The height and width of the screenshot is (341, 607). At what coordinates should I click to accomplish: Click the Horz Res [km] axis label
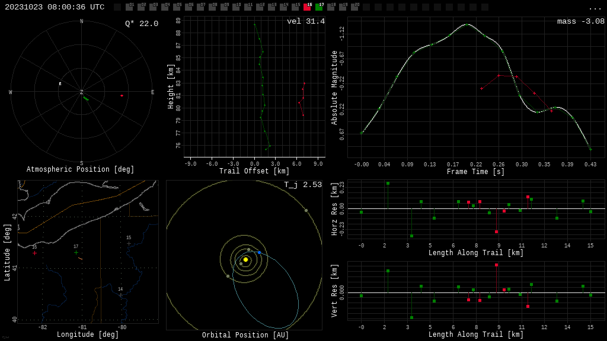tap(334, 209)
